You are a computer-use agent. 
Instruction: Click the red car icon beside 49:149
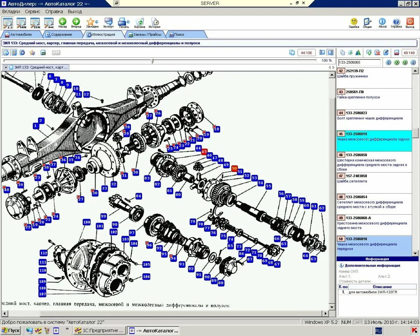coord(397,52)
